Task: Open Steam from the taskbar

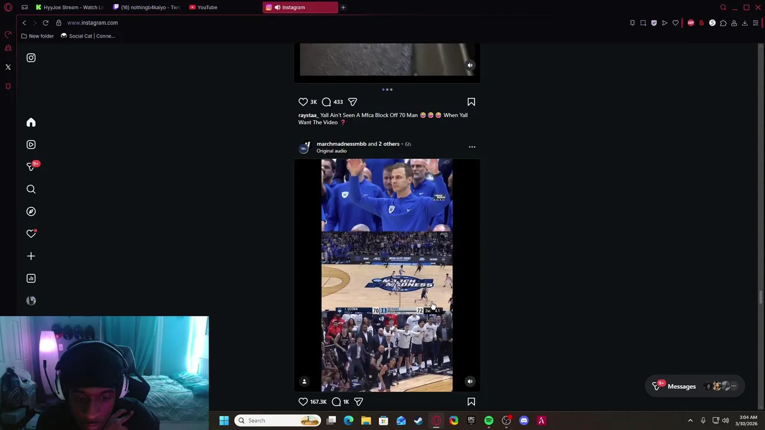Action: tap(418, 420)
